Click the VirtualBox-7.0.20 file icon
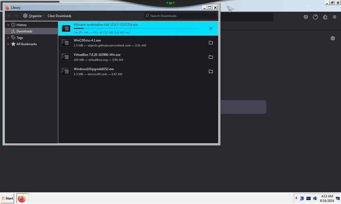341x204 pixels. tap(66, 57)
